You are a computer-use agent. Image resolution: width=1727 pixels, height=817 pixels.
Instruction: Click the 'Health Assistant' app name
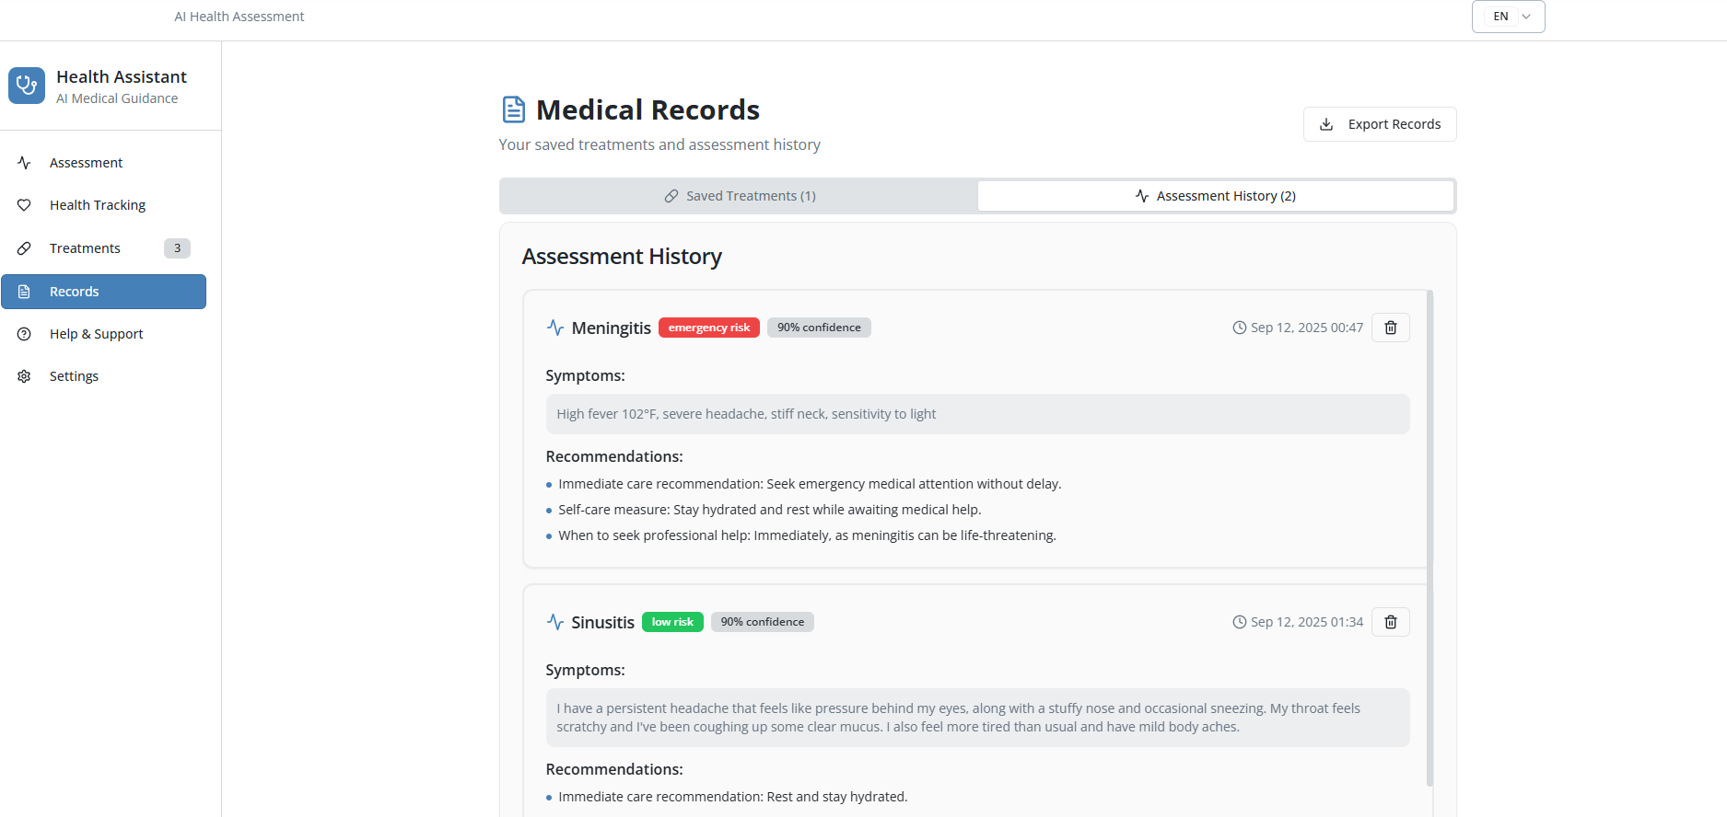tap(122, 76)
